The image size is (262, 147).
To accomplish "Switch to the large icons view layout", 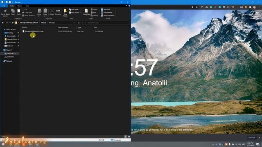I will (129, 137).
